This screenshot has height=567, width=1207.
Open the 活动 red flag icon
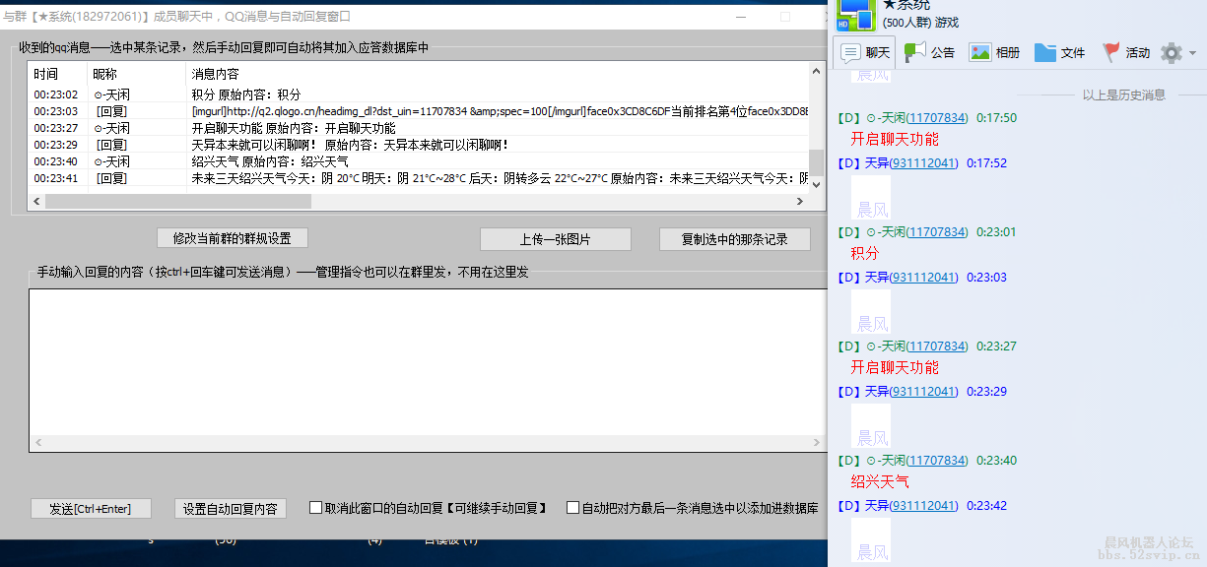[x=1111, y=52]
